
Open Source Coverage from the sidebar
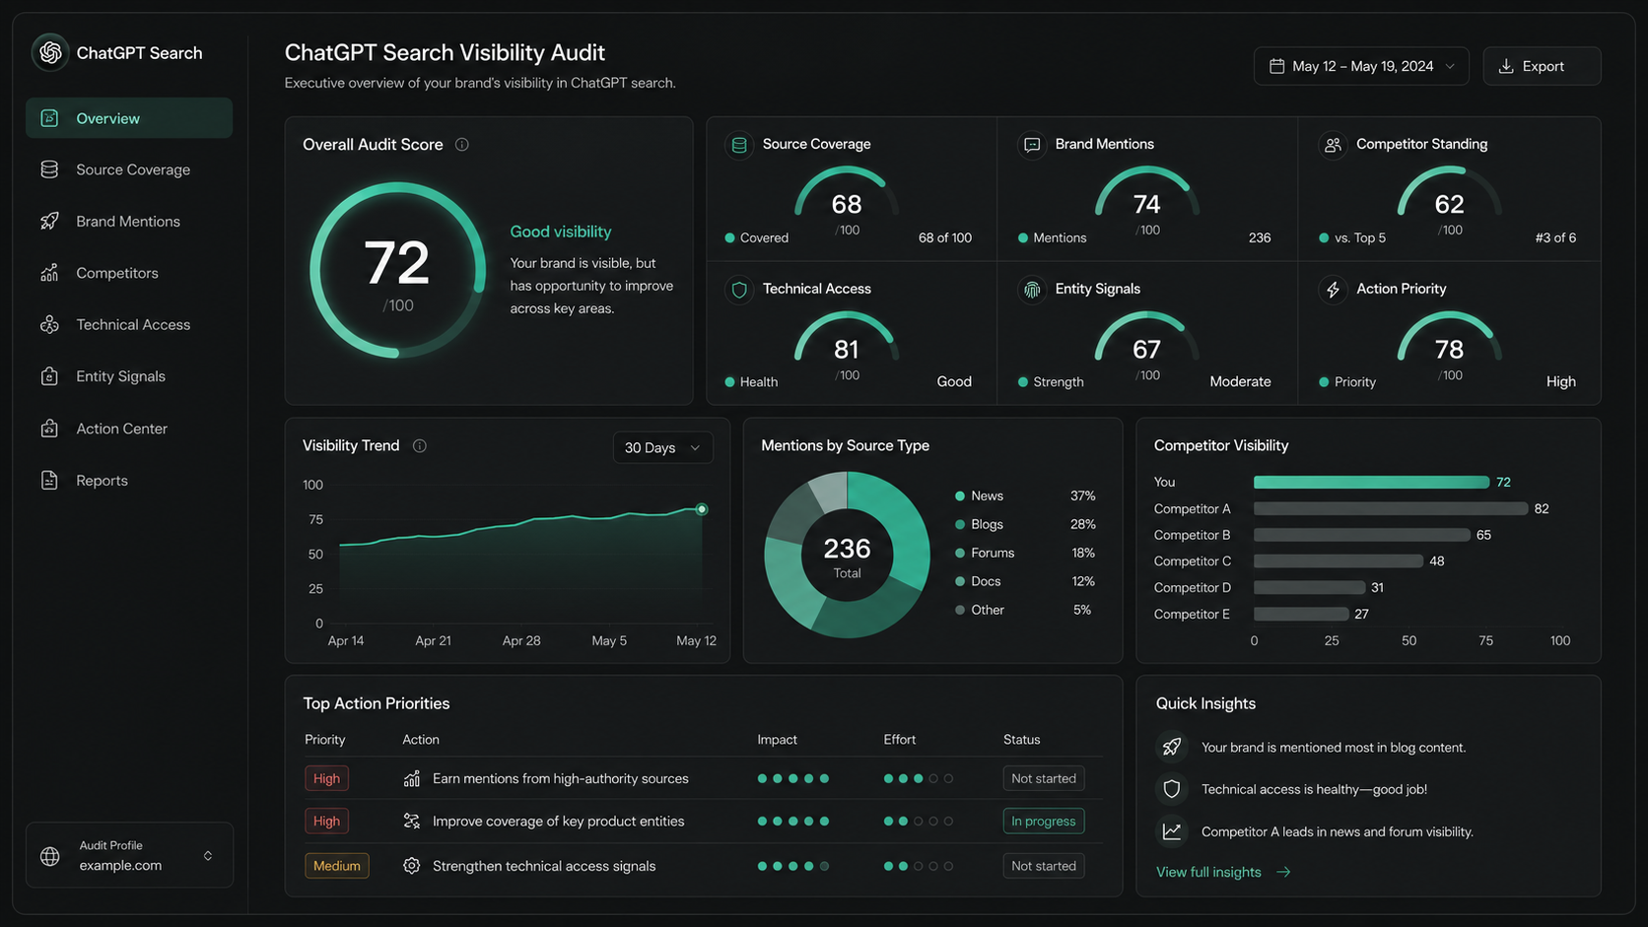(129, 169)
